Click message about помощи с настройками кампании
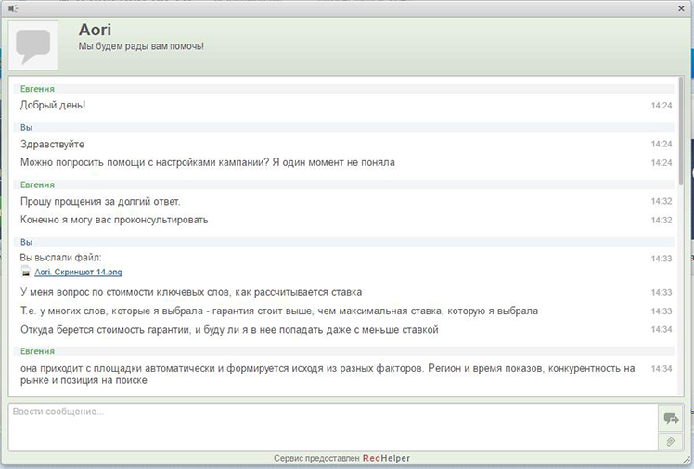Screen dimensions: 694x469 coord(208,162)
